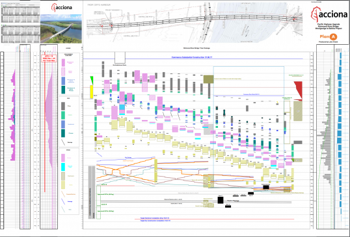The height and width of the screenshot is (237, 350).
Task: Select the tall yellow bar below green triangle
Action: point(91,92)
